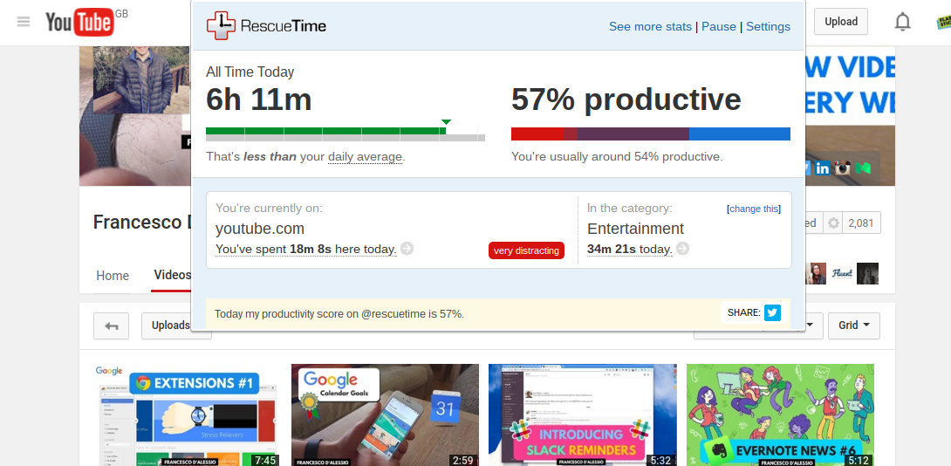This screenshot has height=466, width=951.
Task: Switch to the Home channel tab
Action: (x=113, y=276)
